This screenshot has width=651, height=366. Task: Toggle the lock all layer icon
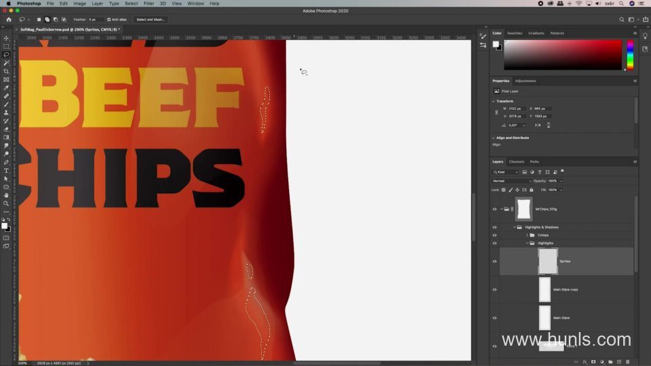(x=532, y=190)
